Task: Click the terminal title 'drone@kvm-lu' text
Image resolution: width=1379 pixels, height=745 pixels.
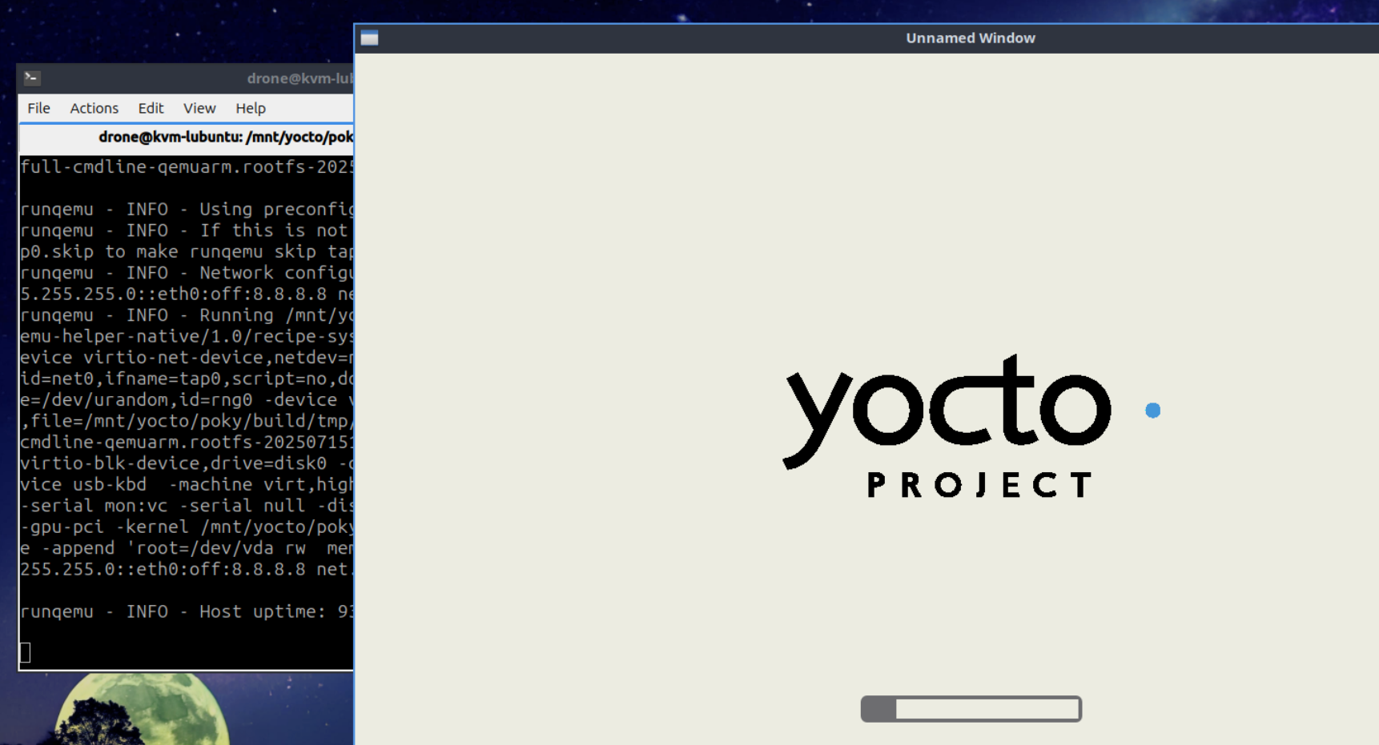Action: [x=300, y=78]
